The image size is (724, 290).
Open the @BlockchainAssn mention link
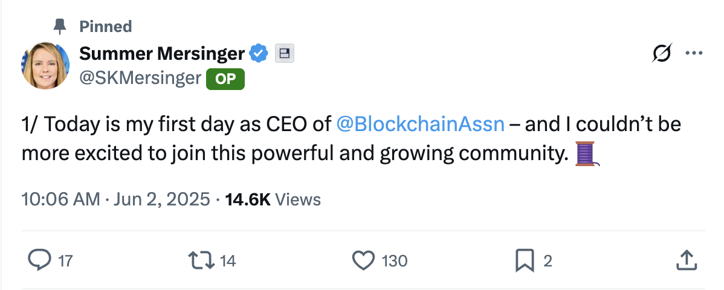click(x=420, y=124)
